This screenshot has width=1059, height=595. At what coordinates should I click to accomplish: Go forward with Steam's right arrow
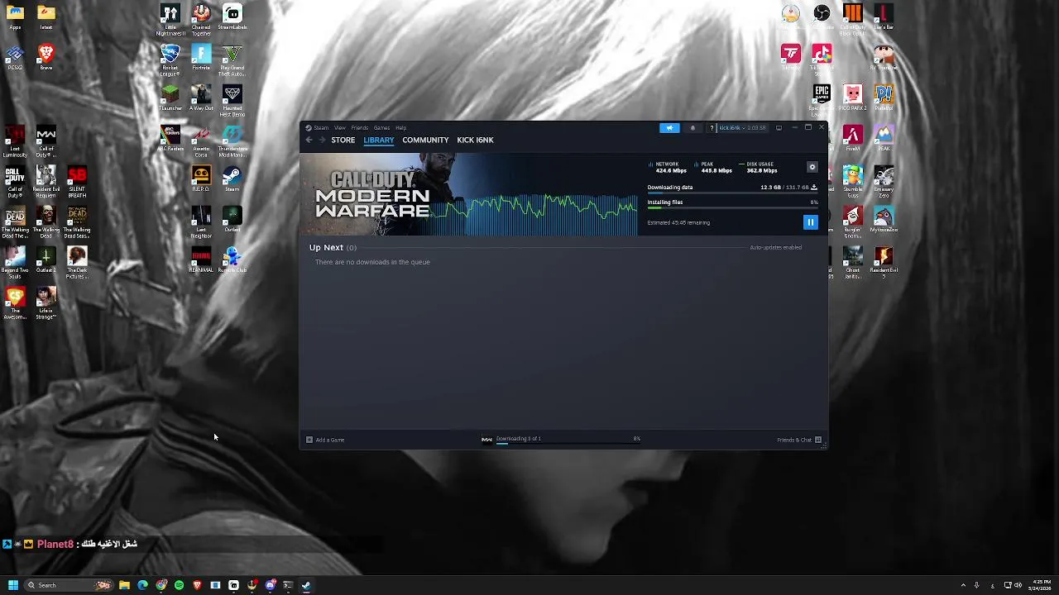322,140
